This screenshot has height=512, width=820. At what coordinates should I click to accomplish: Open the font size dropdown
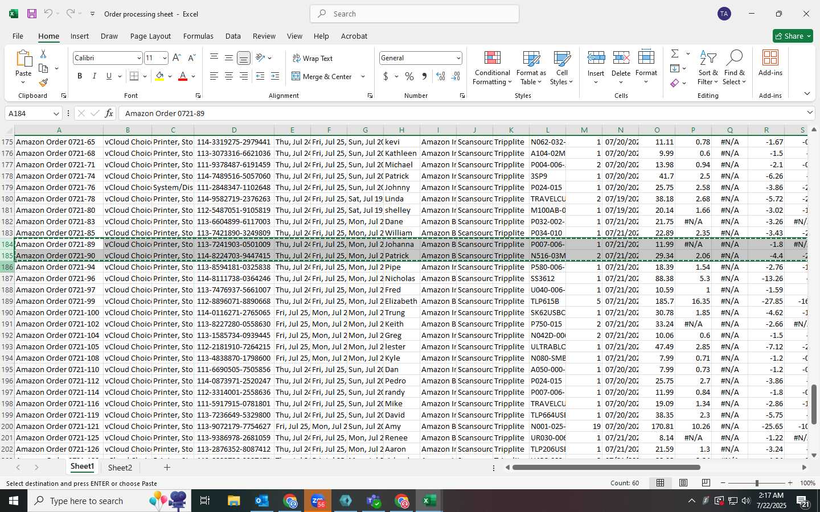click(x=165, y=58)
